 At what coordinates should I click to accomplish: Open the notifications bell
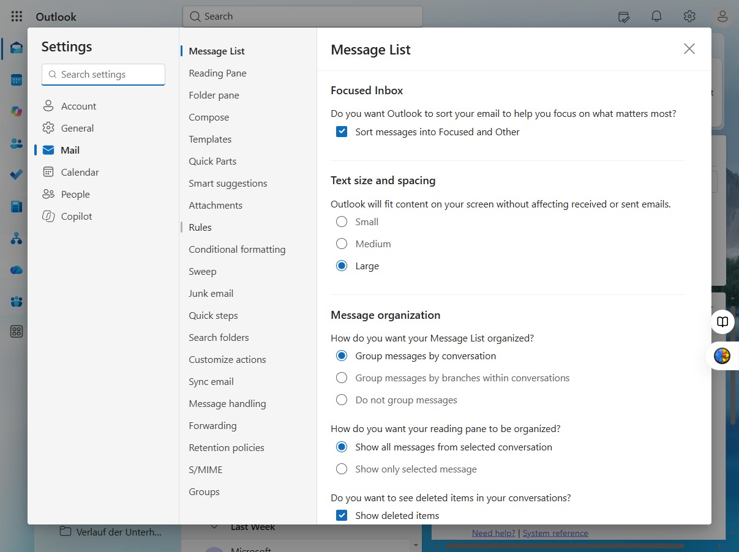coord(657,17)
